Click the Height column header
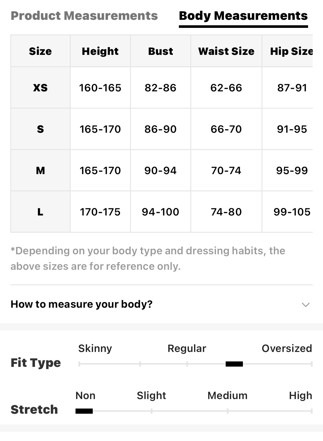323x441 pixels. [x=100, y=51]
